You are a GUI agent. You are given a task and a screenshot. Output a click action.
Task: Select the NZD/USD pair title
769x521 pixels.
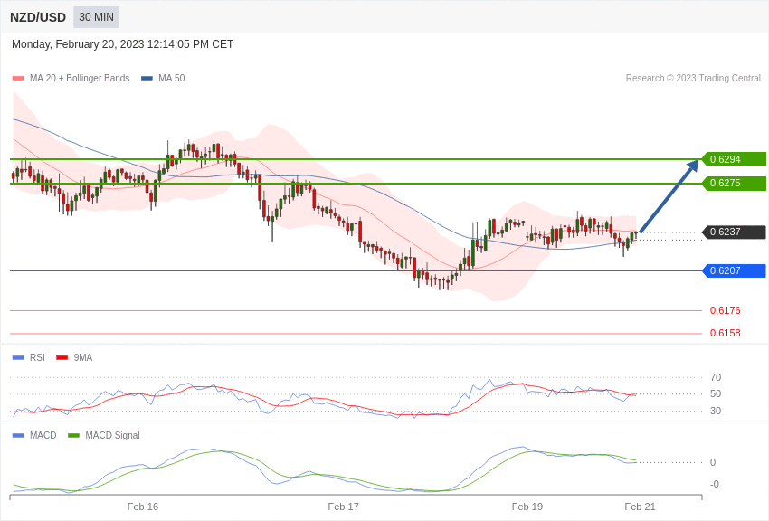pyautogui.click(x=38, y=18)
